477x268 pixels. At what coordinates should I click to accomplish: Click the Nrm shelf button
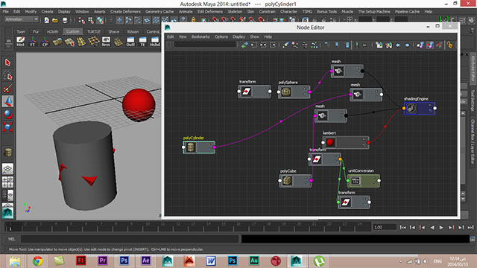(x=106, y=42)
